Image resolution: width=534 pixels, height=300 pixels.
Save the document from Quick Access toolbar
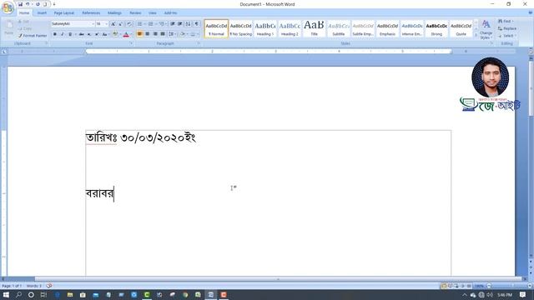point(20,4)
